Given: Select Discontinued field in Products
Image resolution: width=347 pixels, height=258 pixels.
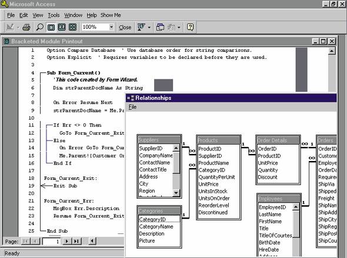Looking at the screenshot, I should [x=213, y=213].
